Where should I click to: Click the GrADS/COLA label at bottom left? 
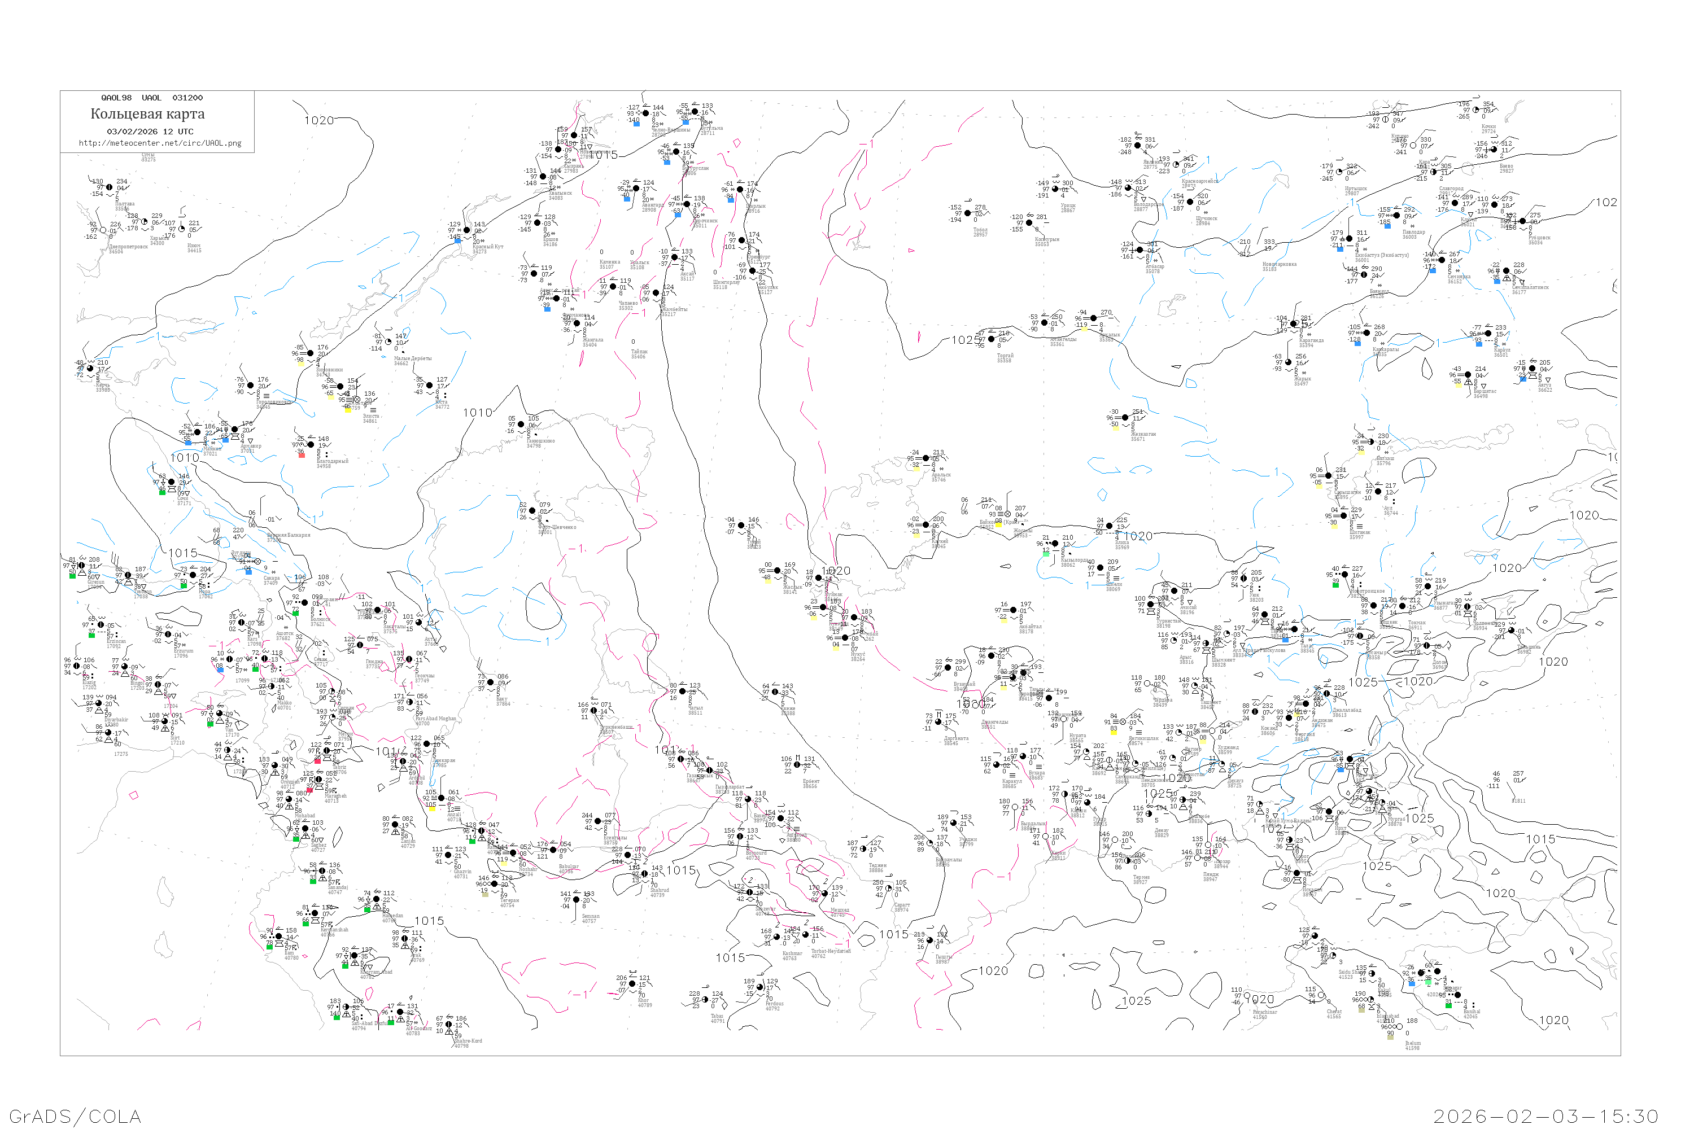coord(75,1116)
